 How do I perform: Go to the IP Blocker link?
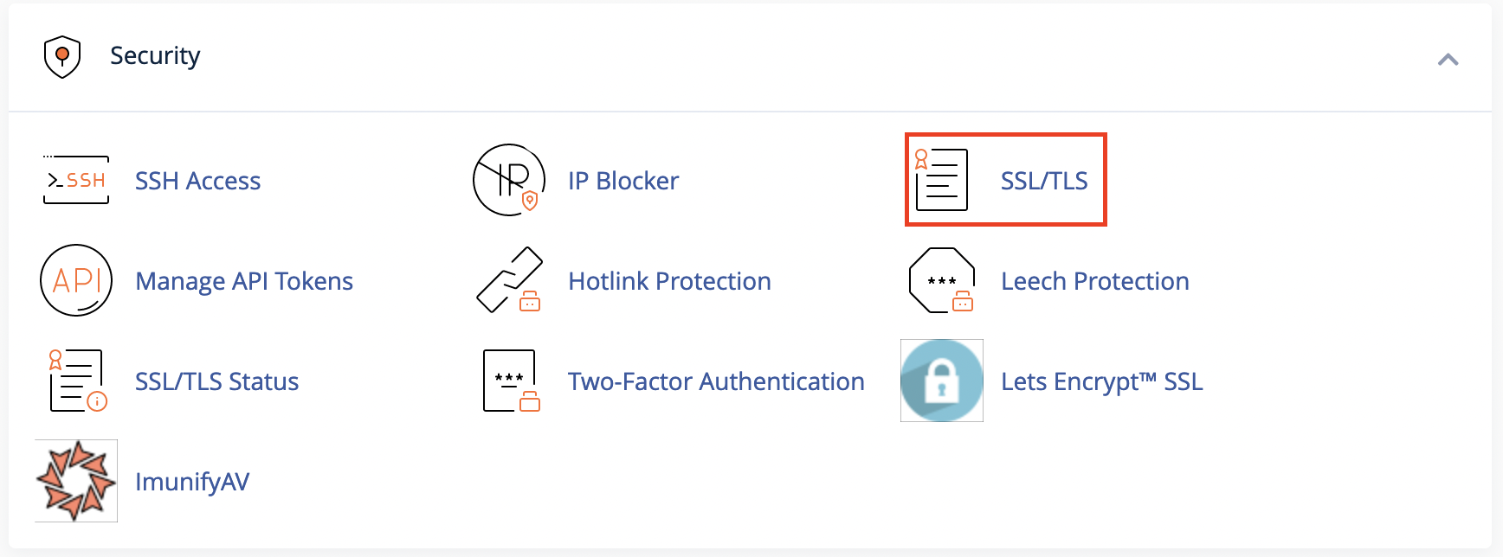point(623,181)
